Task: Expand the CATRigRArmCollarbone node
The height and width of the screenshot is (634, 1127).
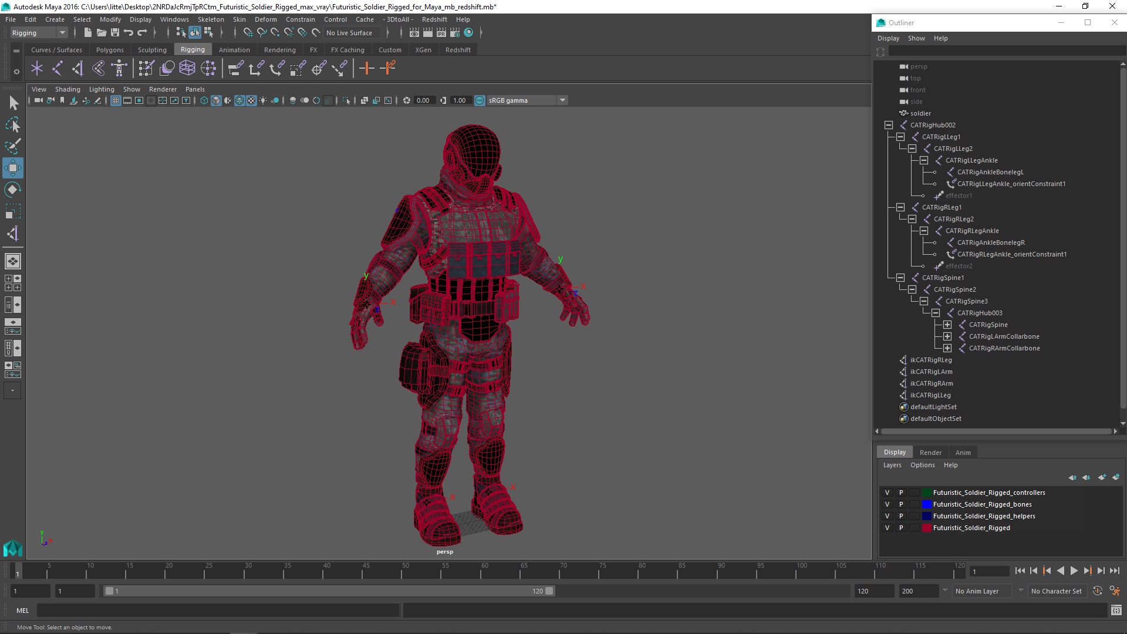Action: pos(947,348)
